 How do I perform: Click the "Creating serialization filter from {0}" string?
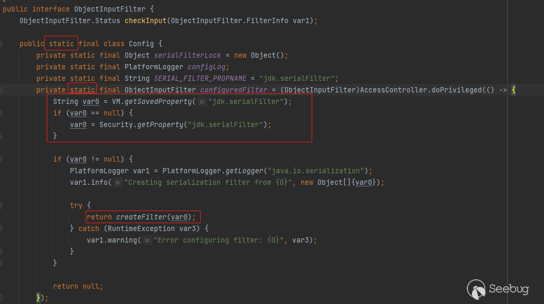208,182
